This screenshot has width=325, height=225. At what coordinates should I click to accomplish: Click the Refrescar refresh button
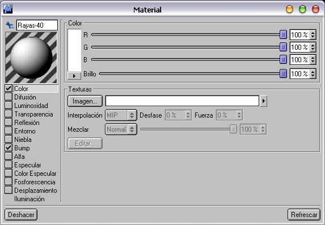(304, 215)
